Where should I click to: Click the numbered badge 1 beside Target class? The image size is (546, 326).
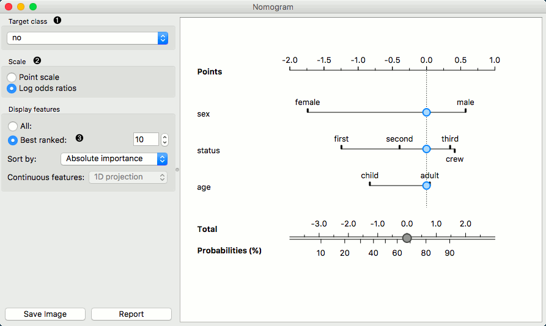[x=58, y=21]
